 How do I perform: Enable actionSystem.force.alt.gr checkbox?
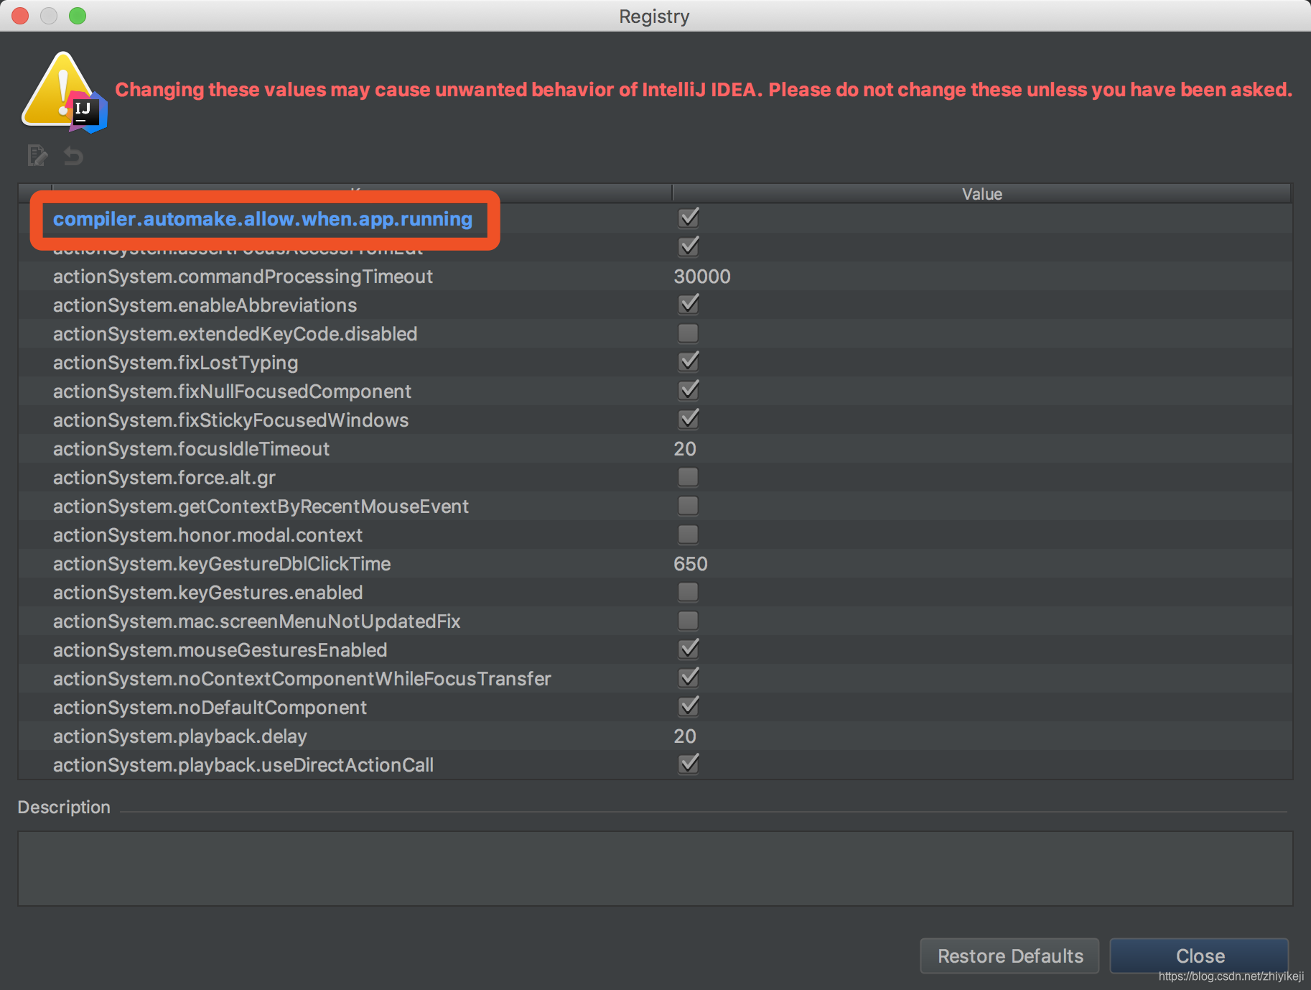688,477
